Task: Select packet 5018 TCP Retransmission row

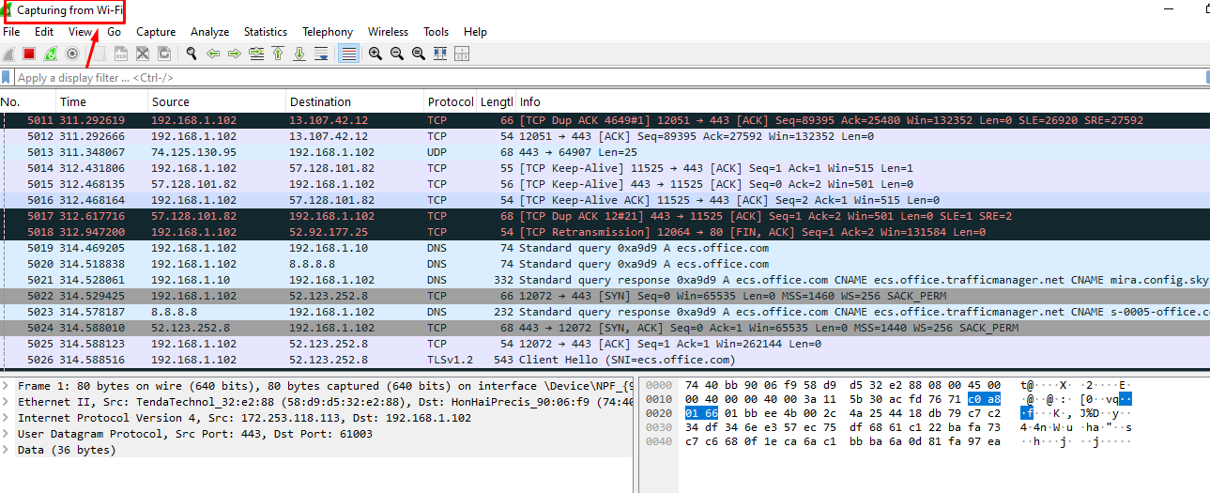Action: click(605, 232)
